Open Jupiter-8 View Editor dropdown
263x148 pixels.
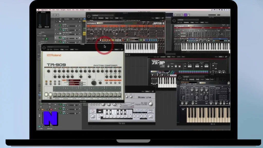coord(157,18)
